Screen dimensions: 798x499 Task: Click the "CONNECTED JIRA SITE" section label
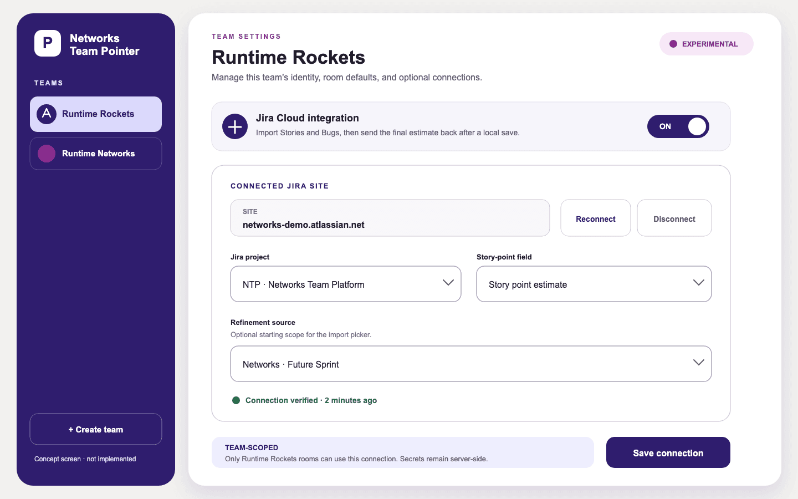pyautogui.click(x=280, y=186)
